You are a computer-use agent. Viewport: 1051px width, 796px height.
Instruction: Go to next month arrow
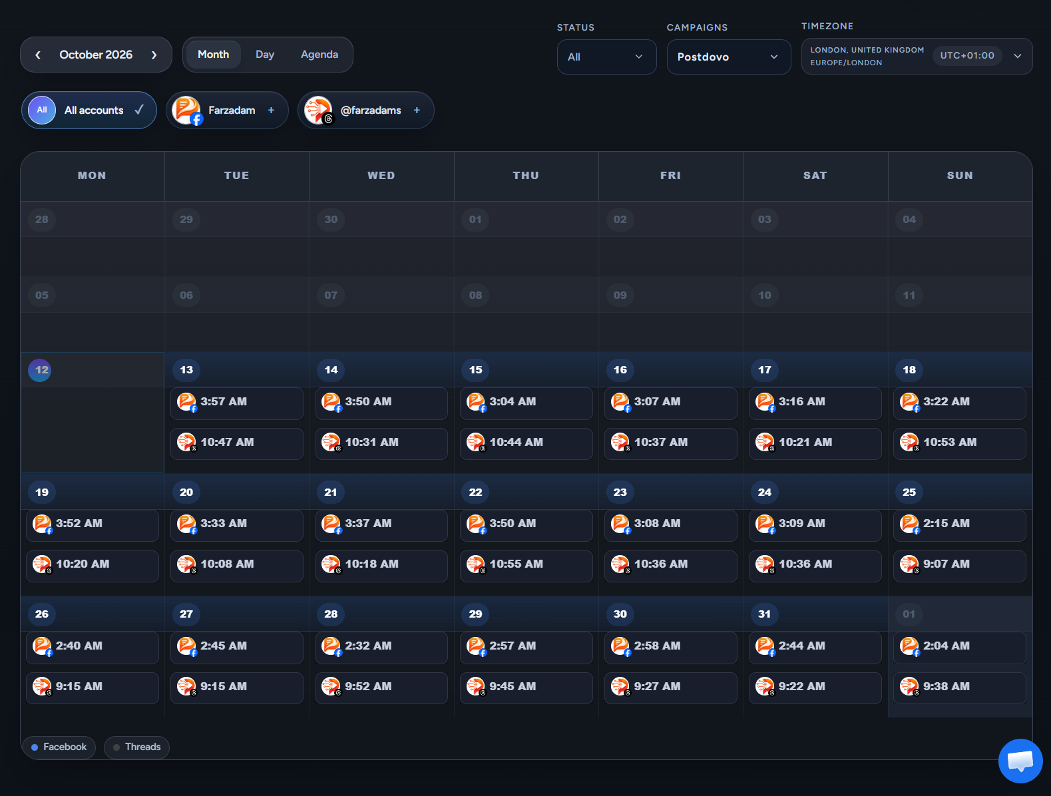(154, 55)
